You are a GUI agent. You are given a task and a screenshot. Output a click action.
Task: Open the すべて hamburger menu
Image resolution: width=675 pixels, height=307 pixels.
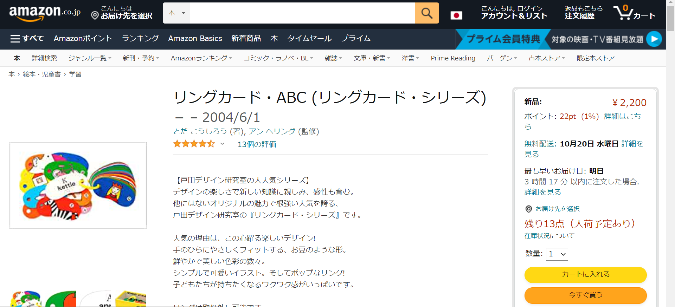click(27, 39)
